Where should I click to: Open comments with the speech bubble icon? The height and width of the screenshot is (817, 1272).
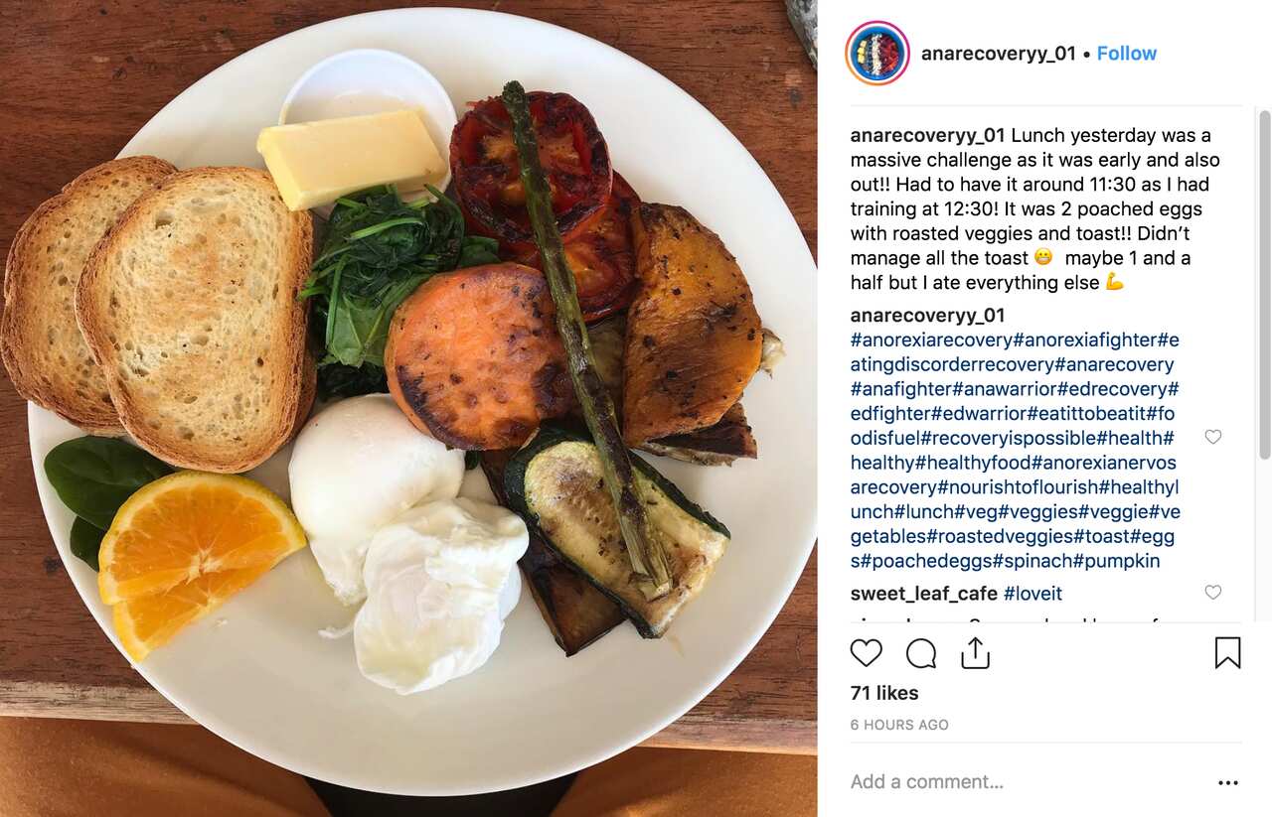(x=921, y=652)
